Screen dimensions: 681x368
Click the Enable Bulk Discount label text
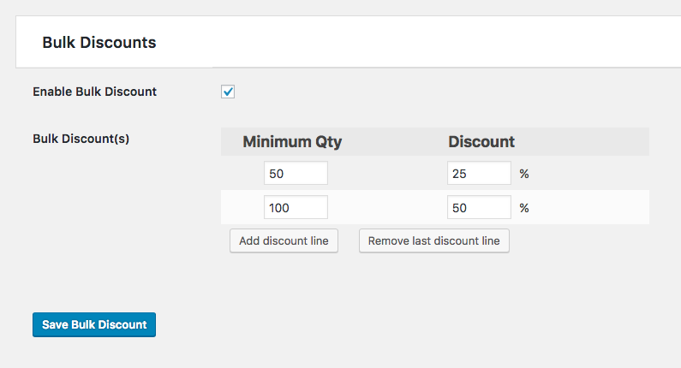94,92
